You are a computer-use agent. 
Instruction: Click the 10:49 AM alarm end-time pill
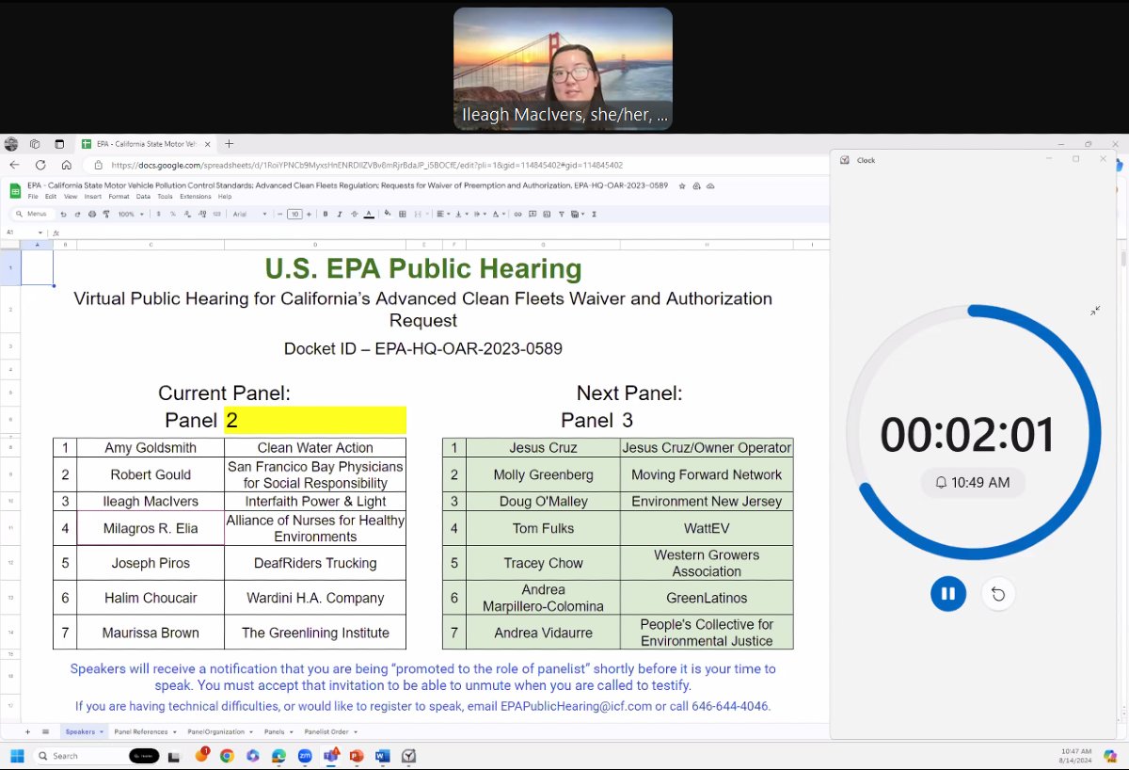click(973, 482)
